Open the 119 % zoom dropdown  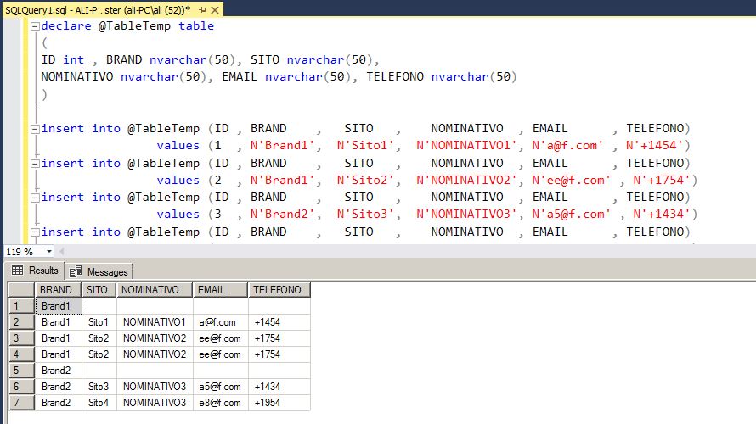(x=48, y=252)
